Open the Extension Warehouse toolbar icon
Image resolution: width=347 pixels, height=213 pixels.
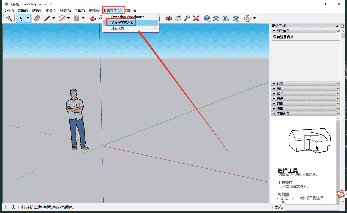coord(216,18)
